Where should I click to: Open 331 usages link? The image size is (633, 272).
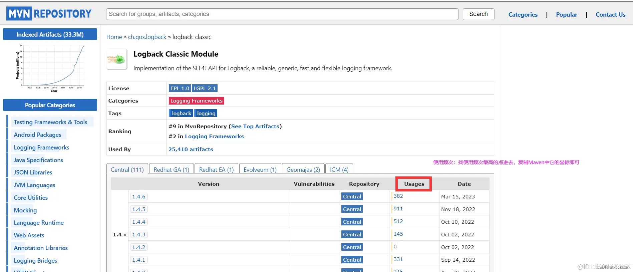coord(398,259)
